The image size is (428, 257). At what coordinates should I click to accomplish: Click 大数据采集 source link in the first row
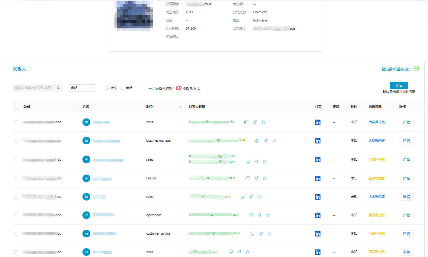pos(377,122)
